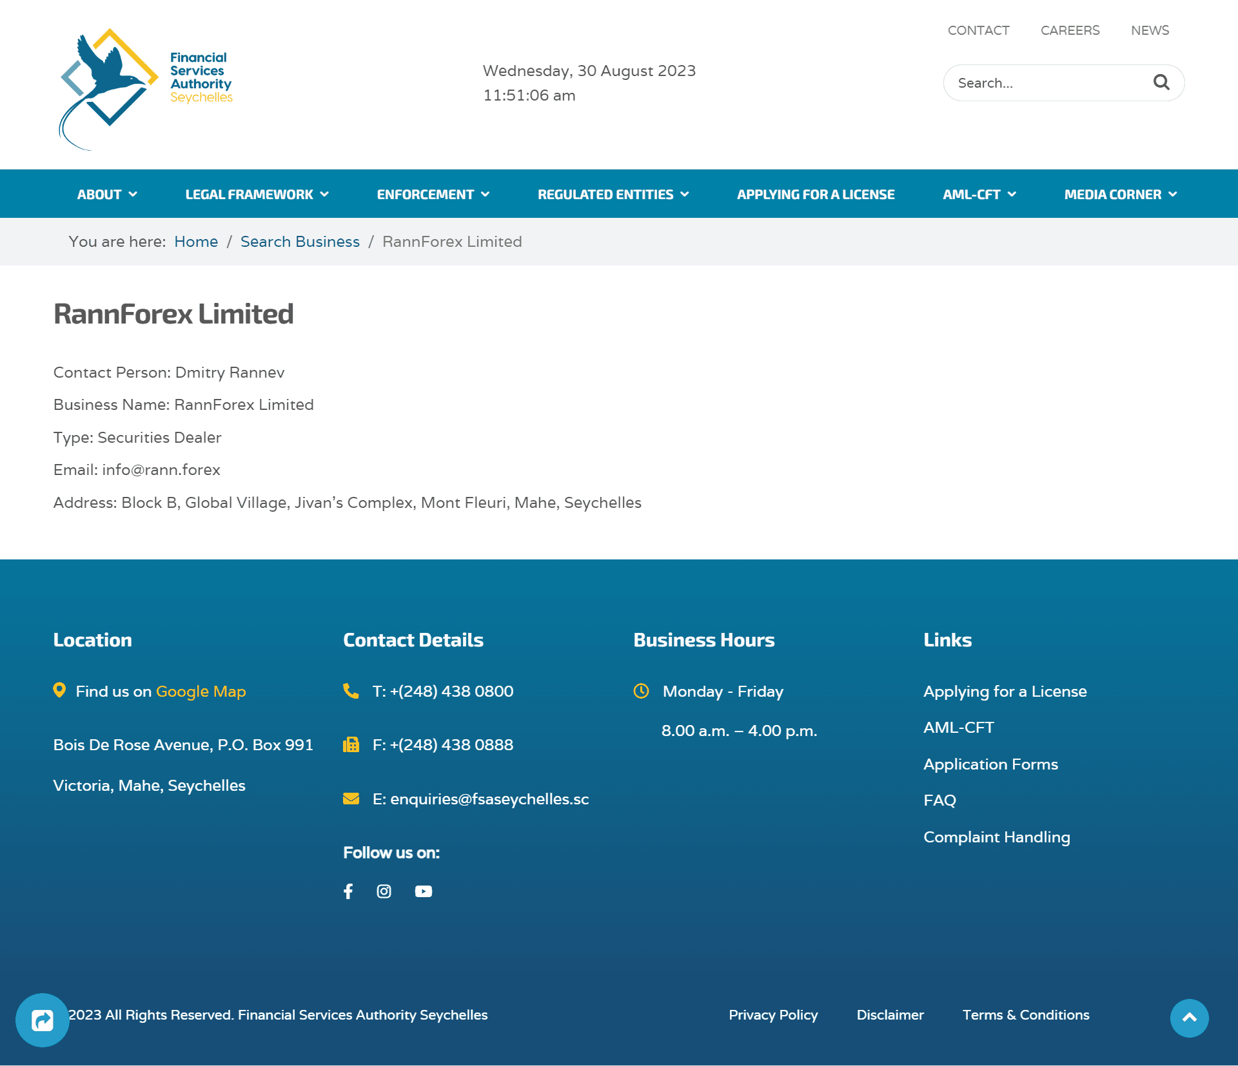1238x1066 pixels.
Task: Click the clock business hours icon
Action: point(641,691)
